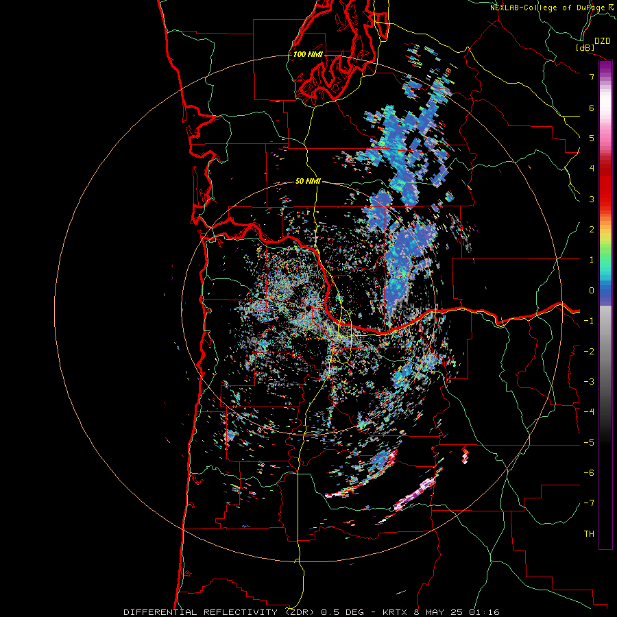Click the DZD product label
The width and height of the screenshot is (617, 617).
(603, 41)
